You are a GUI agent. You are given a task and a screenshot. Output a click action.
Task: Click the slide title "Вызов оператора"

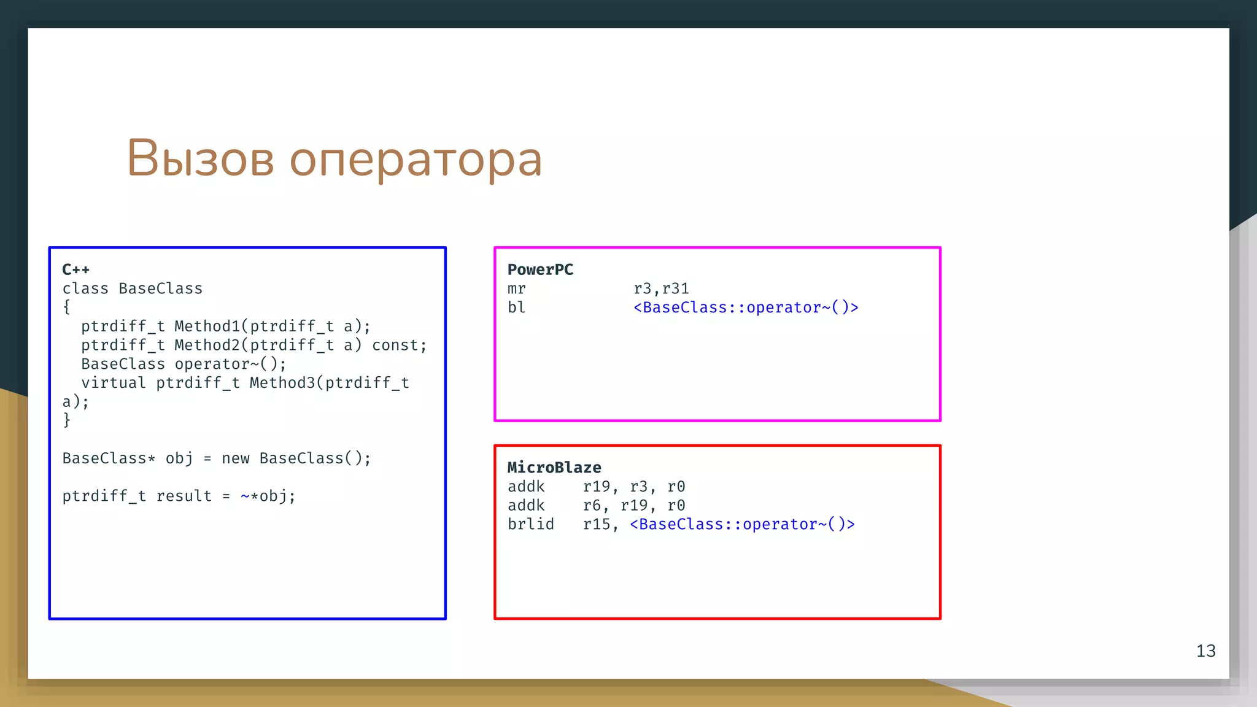tap(335, 158)
